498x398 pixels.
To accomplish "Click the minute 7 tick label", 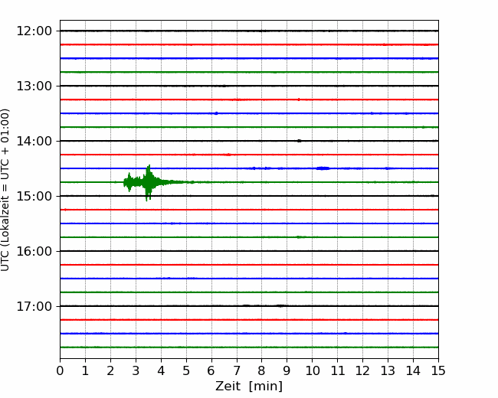I will 236,371.
